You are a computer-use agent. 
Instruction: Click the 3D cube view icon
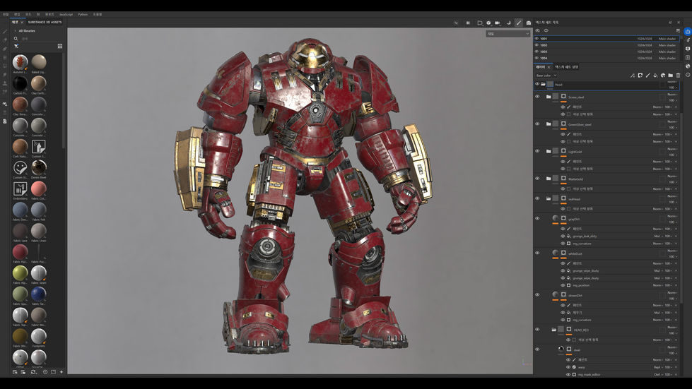pos(488,23)
